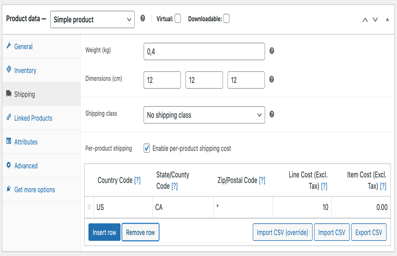Export shipping rates as CSV
Screen dimensions: 397x256
coord(369,232)
